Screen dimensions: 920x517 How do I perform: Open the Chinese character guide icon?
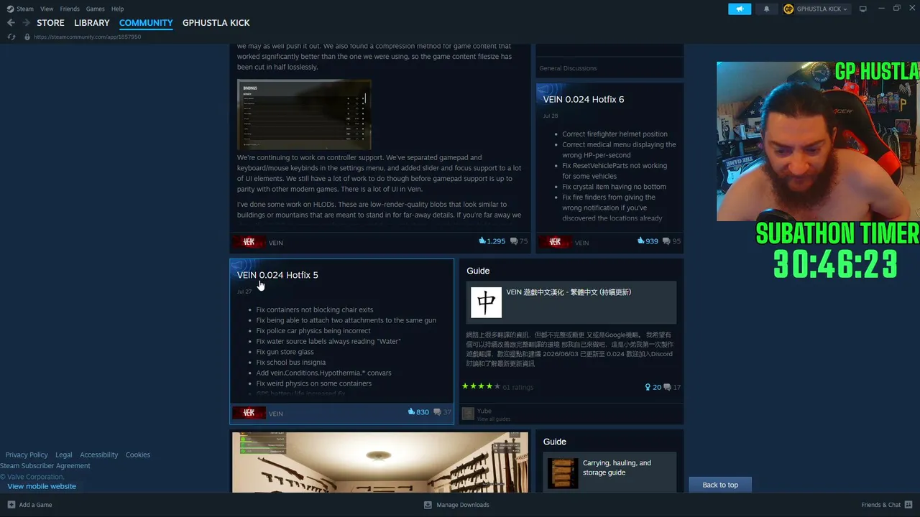tap(486, 302)
